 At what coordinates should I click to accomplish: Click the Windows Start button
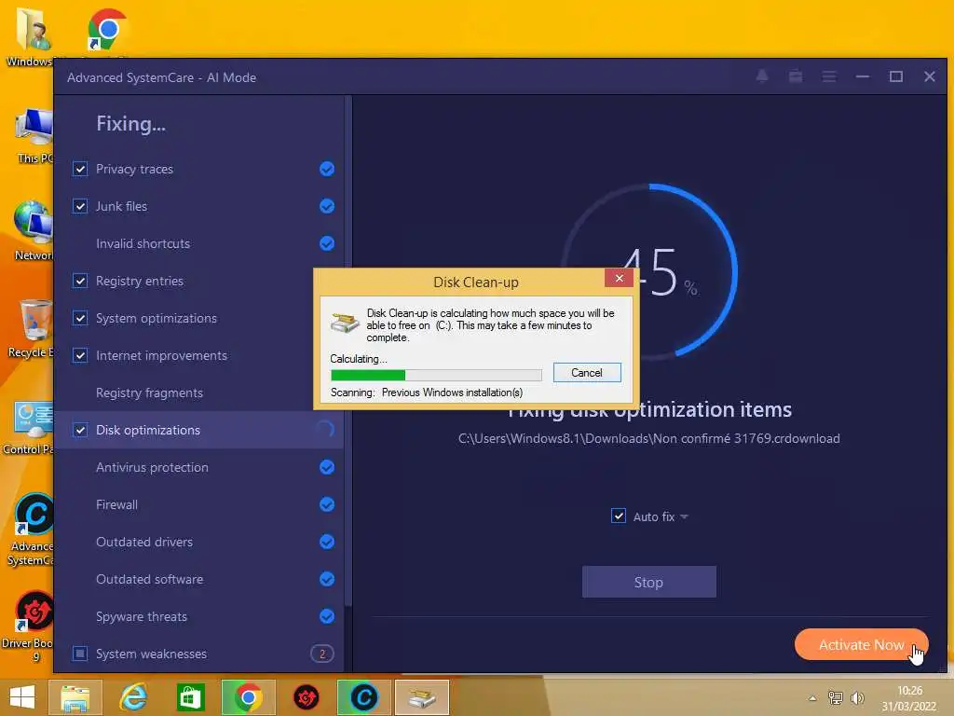point(22,697)
